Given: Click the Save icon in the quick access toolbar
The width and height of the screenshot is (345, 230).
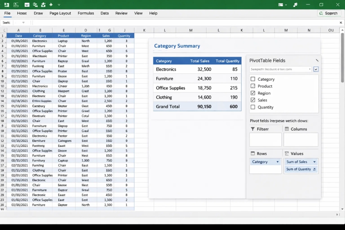Looking at the screenshot, I should point(6,5).
